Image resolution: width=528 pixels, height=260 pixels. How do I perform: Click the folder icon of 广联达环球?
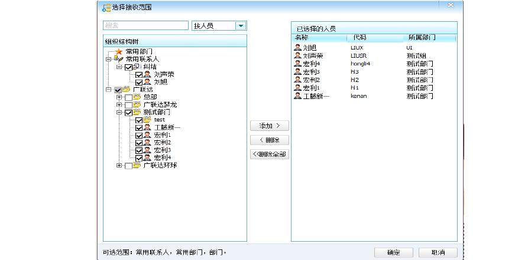pos(137,165)
